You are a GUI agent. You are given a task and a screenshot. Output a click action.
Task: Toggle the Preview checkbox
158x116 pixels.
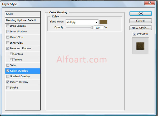click(x=135, y=34)
